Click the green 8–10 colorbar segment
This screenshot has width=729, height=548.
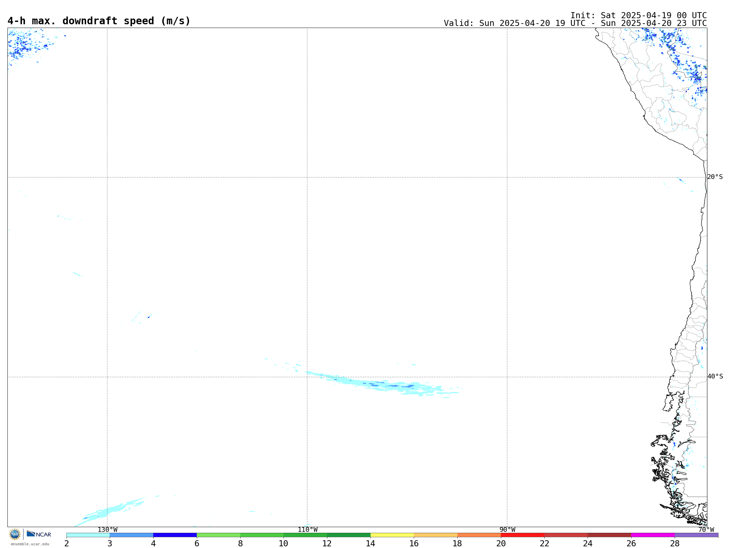coord(262,535)
